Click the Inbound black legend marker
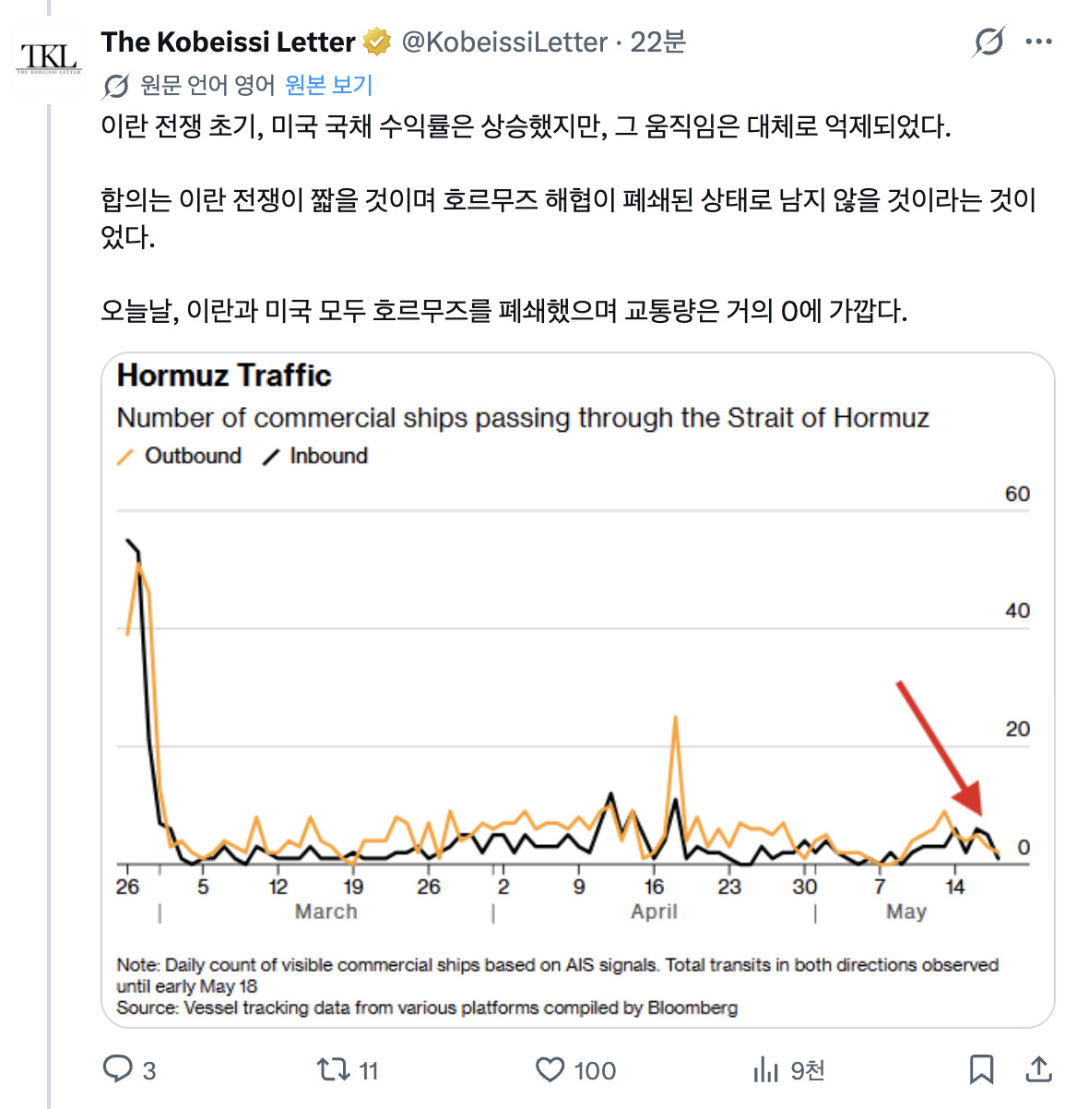The height and width of the screenshot is (1109, 1077). [x=271, y=457]
